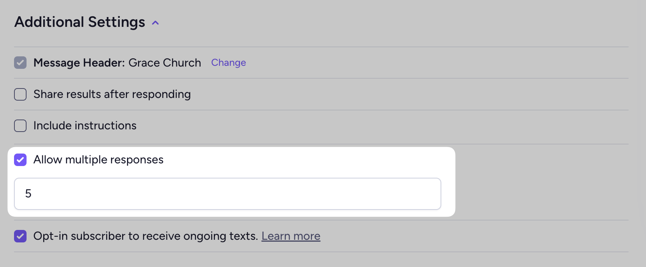Click the Additional Settings heading text
This screenshot has width=646, height=267.
tap(80, 22)
